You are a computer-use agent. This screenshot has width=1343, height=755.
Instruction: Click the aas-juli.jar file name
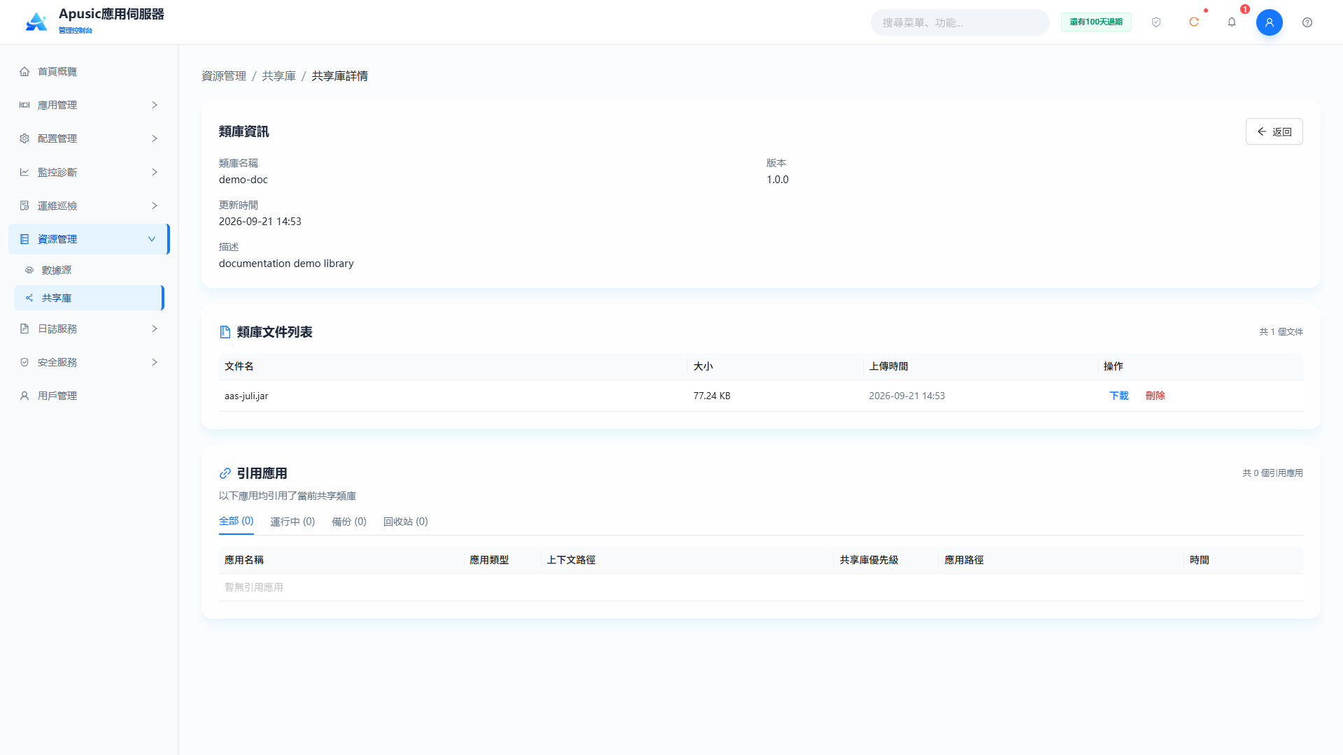pos(246,396)
